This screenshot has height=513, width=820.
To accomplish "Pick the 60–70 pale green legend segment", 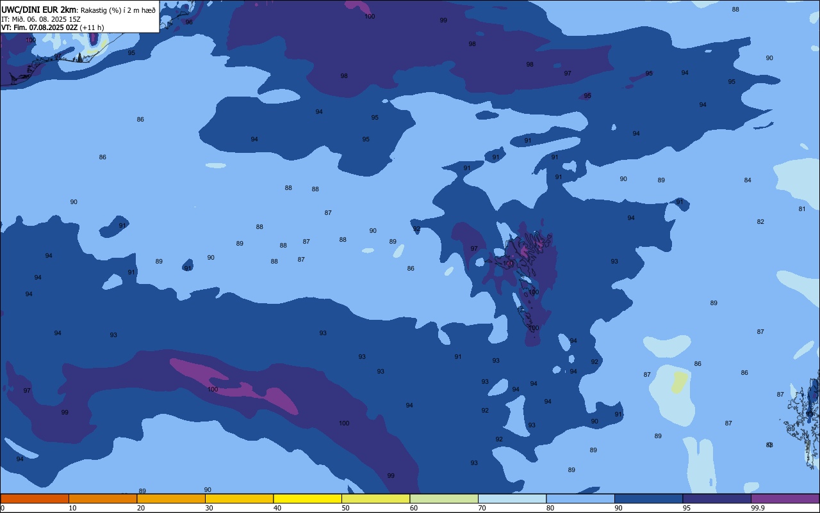I will tap(444, 498).
